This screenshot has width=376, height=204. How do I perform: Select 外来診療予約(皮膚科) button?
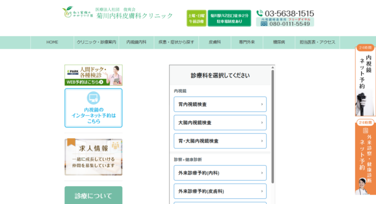pos(220,191)
